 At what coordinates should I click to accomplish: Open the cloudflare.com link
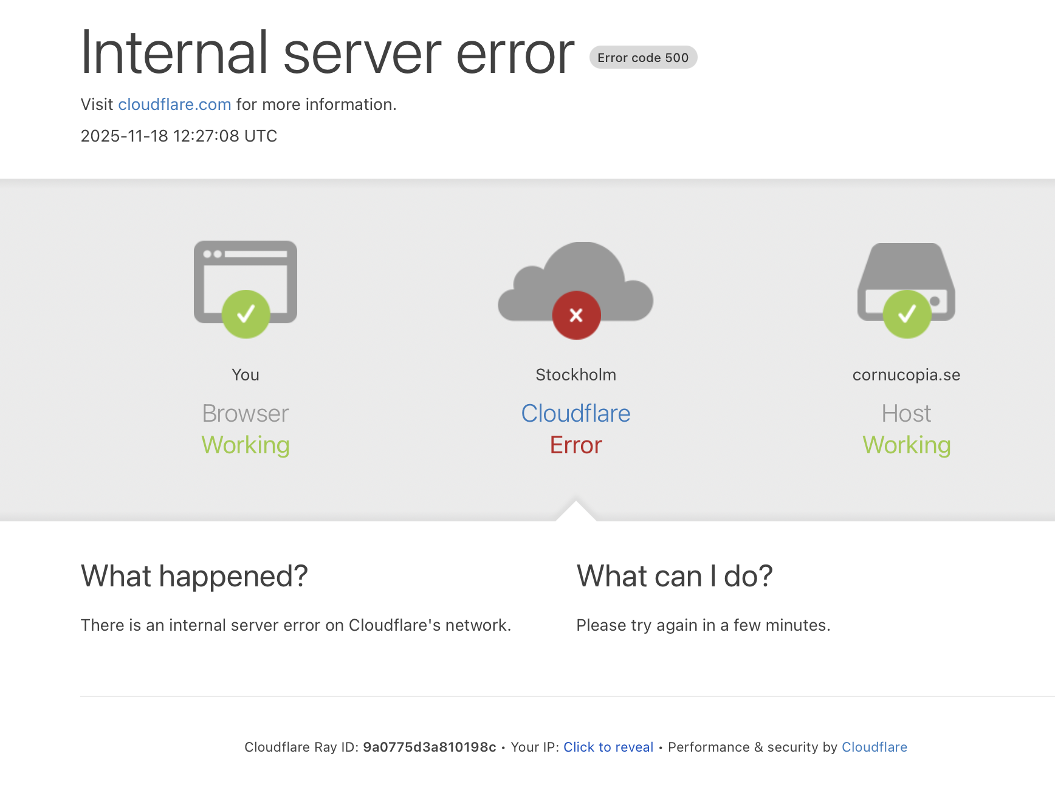point(174,105)
